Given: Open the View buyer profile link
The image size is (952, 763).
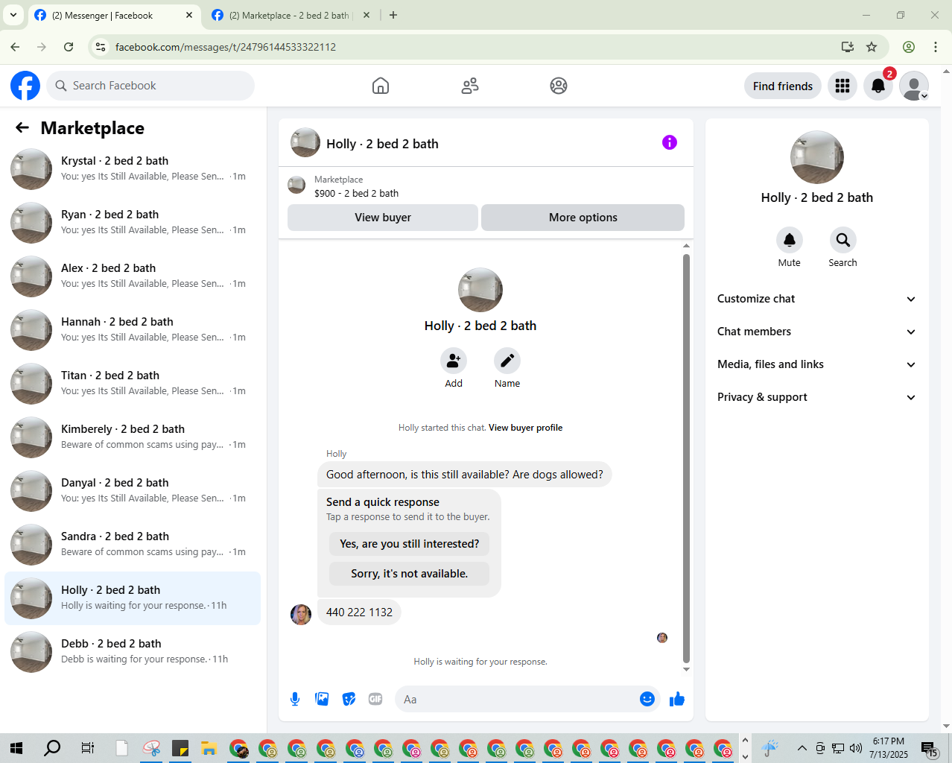Looking at the screenshot, I should [525, 428].
